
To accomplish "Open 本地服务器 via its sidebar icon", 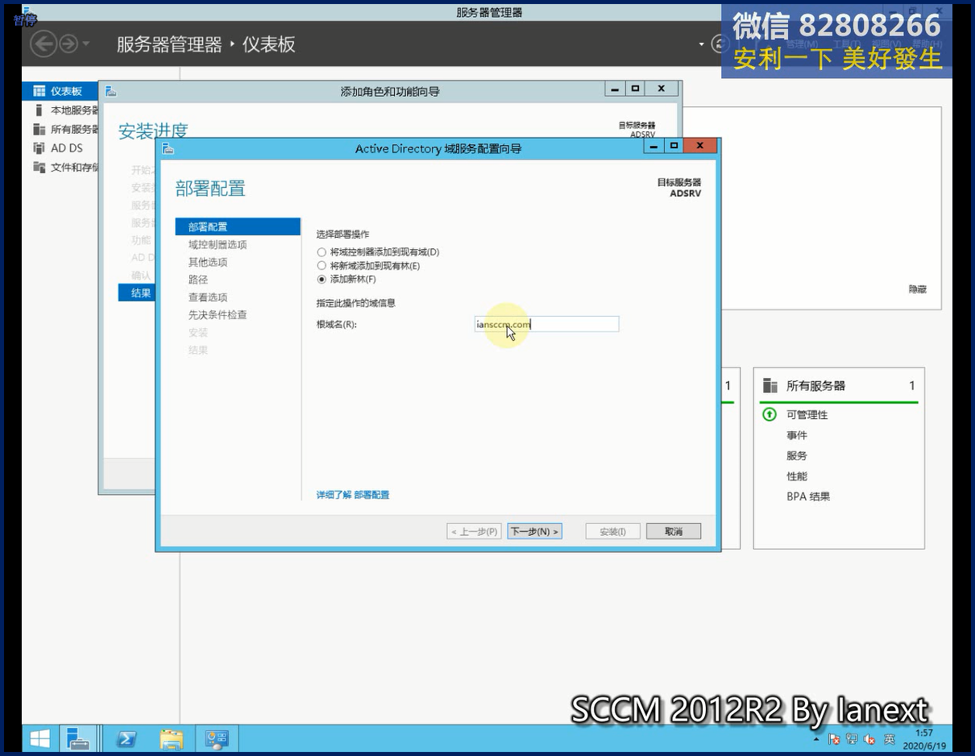I will [39, 110].
